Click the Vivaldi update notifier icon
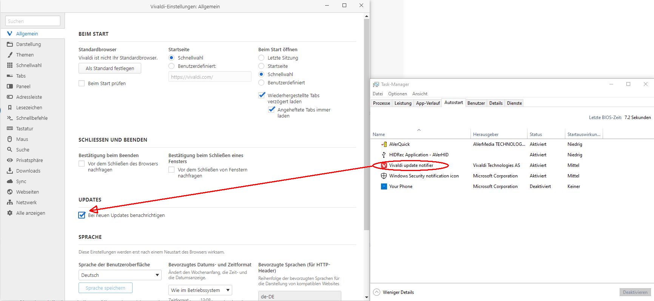 [x=384, y=165]
